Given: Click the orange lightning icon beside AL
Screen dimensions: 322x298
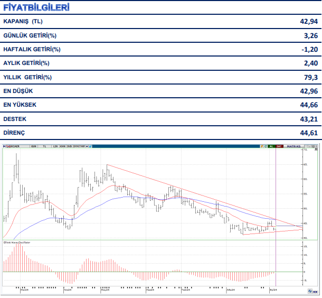Looking at the screenshot, I should coord(261,146).
